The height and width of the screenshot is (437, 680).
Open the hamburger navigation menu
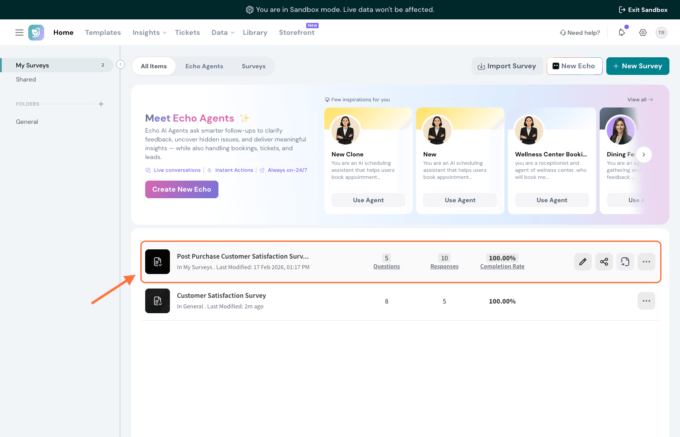pyautogui.click(x=19, y=33)
